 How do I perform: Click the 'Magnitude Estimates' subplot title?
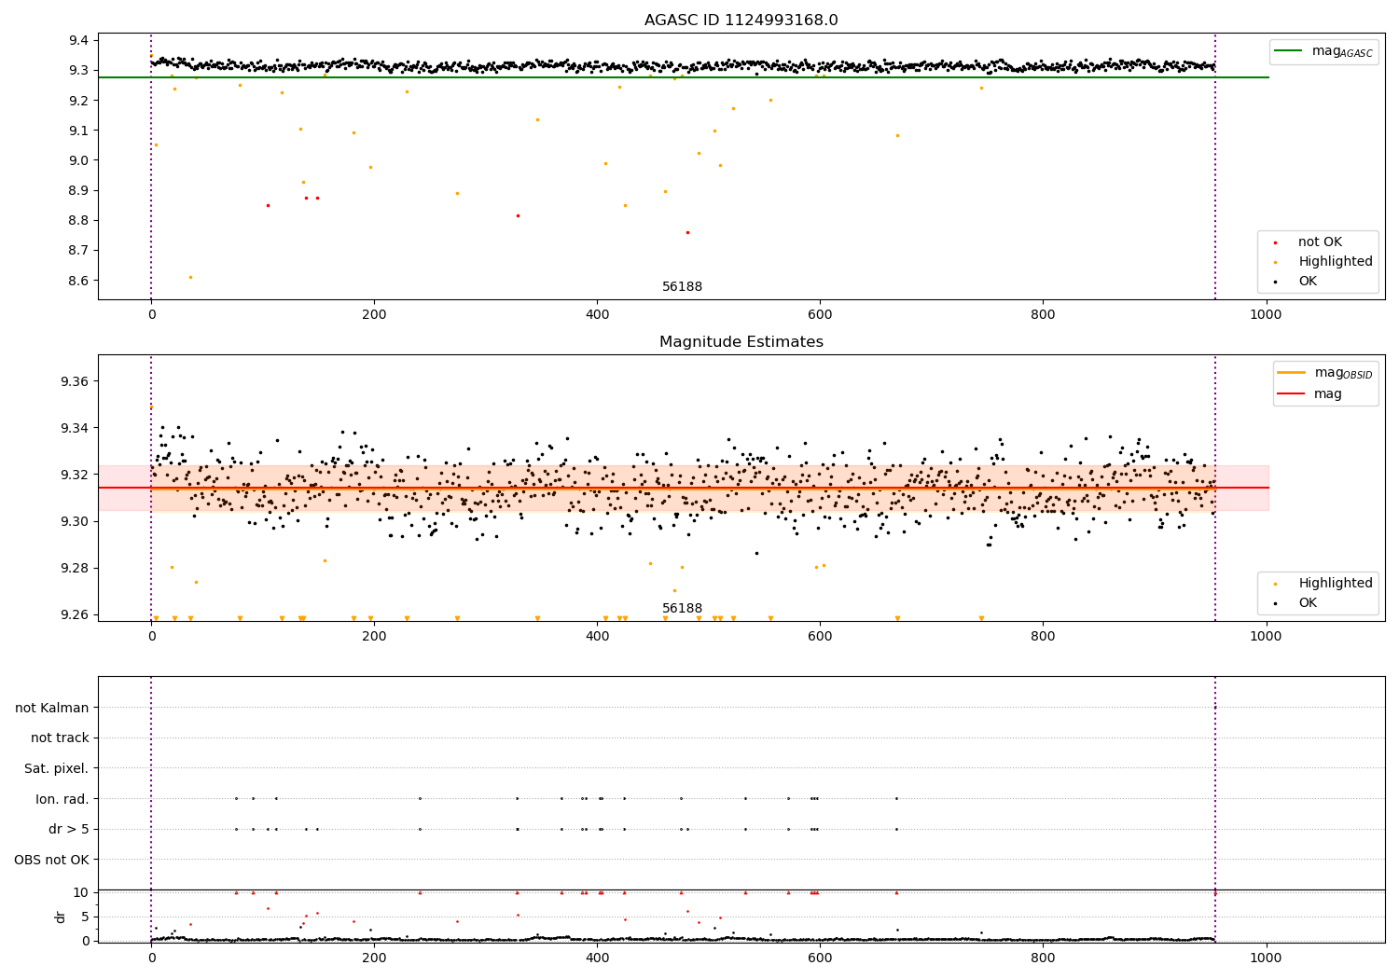741,342
